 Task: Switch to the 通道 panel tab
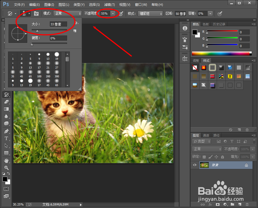pos(206,135)
